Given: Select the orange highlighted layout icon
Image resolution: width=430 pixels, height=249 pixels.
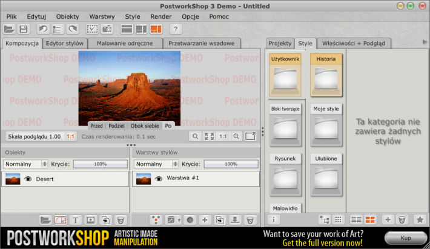Looking at the screenshot, I should [156, 29].
